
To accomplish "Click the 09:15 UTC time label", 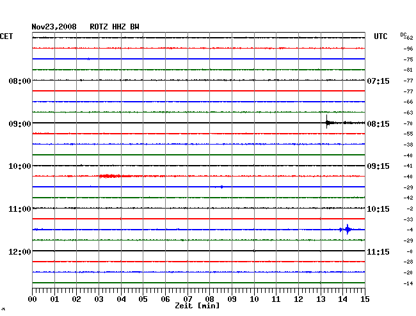I will [x=378, y=166].
